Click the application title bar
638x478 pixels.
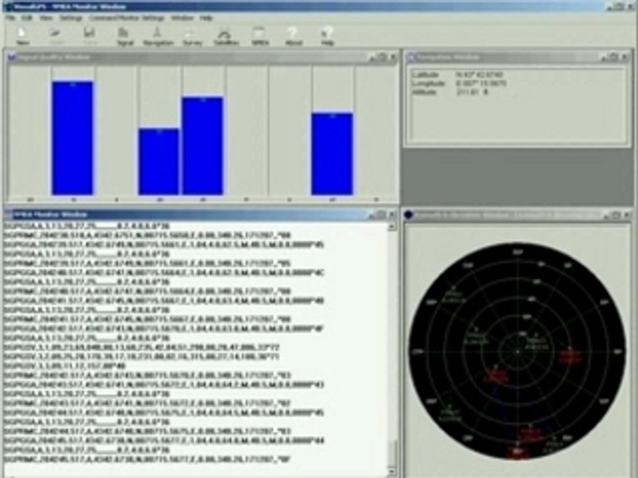coord(319,6)
